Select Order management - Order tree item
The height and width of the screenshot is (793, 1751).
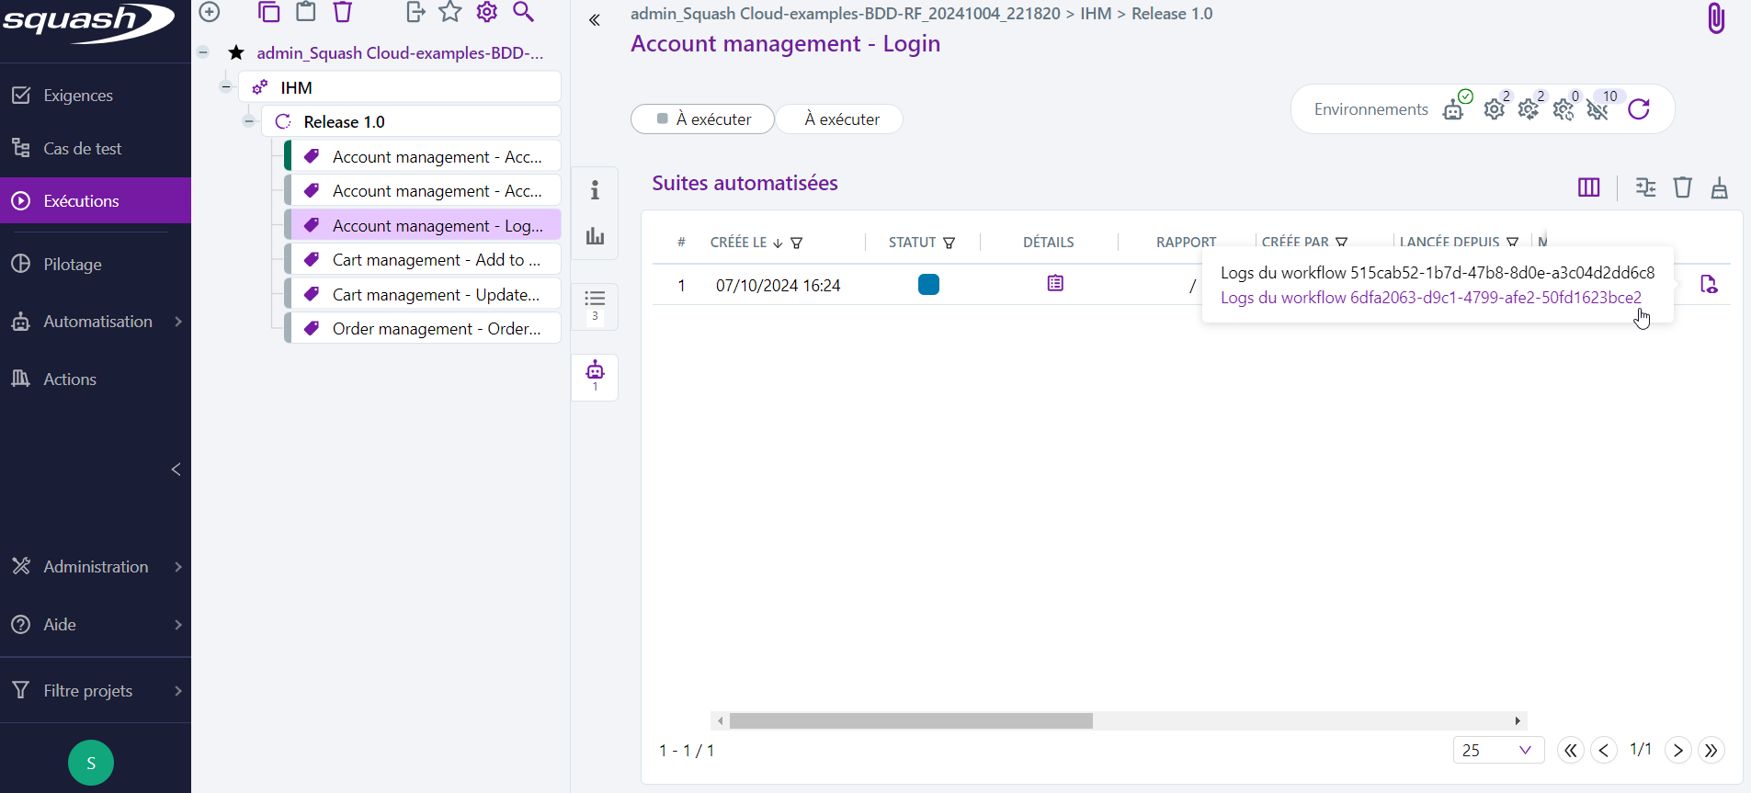click(x=423, y=329)
